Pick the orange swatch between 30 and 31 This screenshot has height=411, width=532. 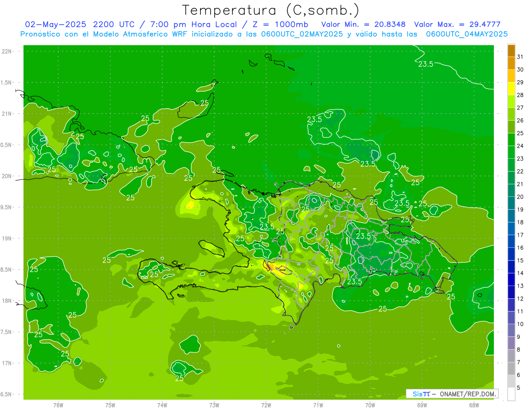tap(511, 63)
